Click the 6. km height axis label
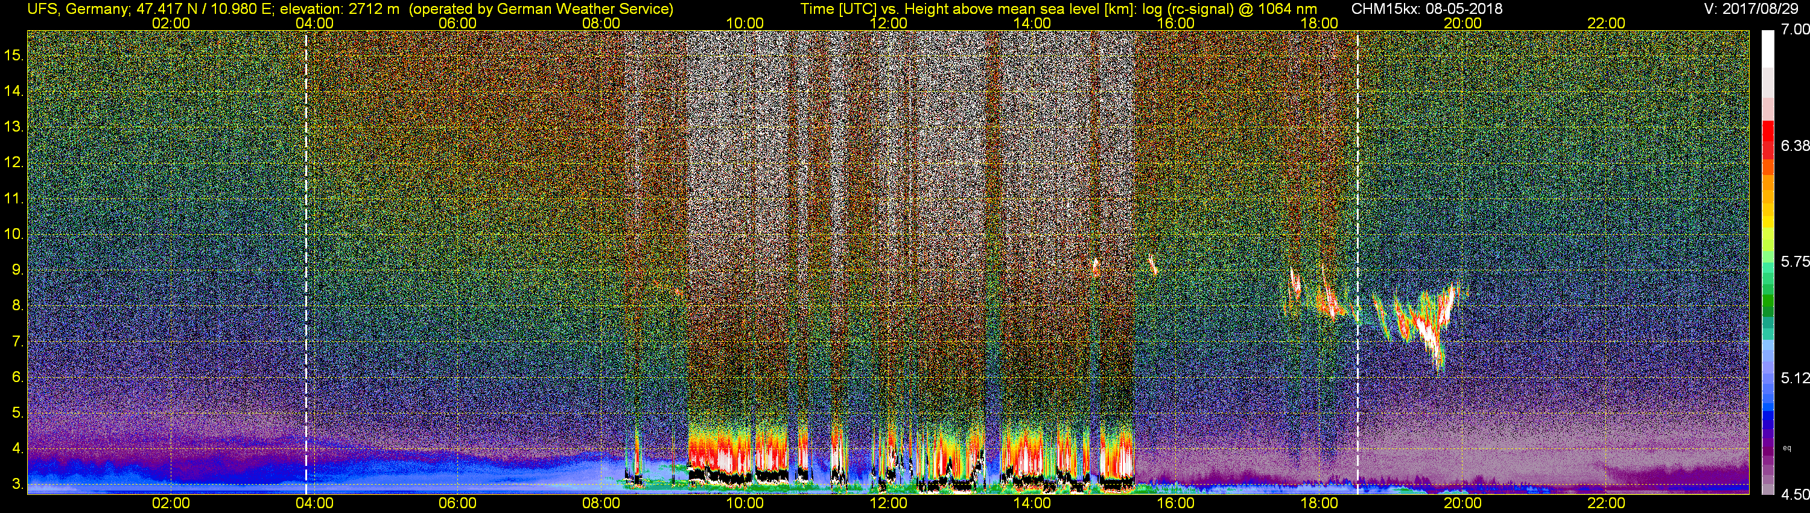 [17, 377]
